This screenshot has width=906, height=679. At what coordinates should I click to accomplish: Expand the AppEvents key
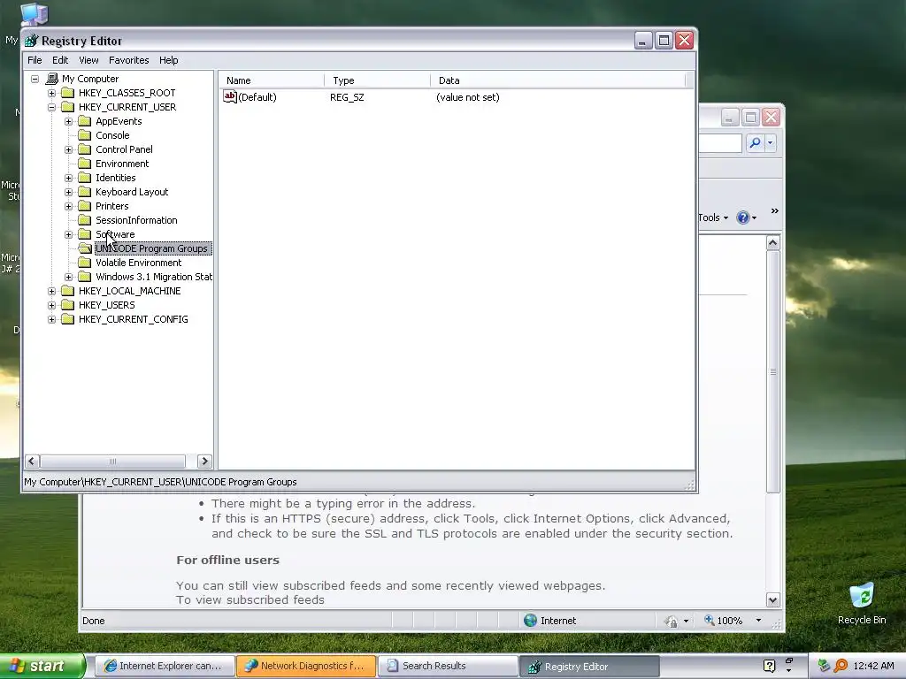(69, 121)
